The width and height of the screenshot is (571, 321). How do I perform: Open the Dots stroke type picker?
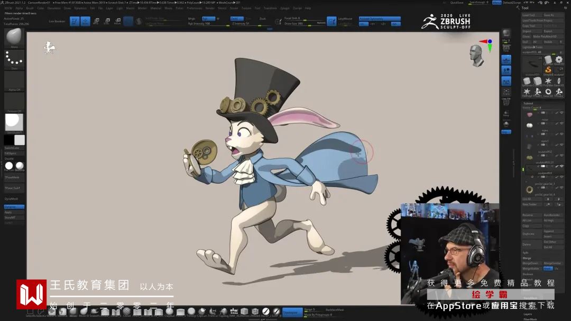tap(14, 59)
